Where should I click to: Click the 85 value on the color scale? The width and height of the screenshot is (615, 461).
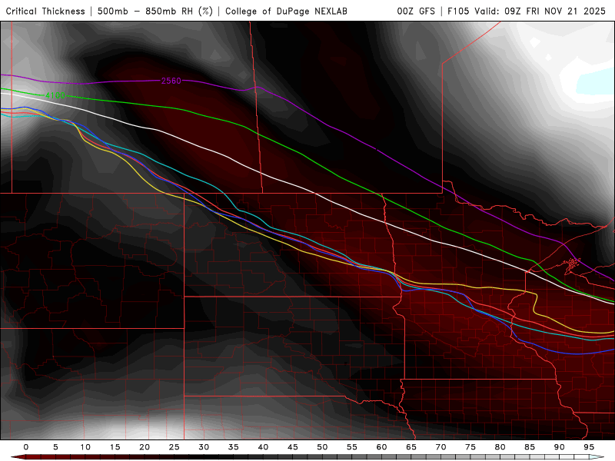[530, 447]
